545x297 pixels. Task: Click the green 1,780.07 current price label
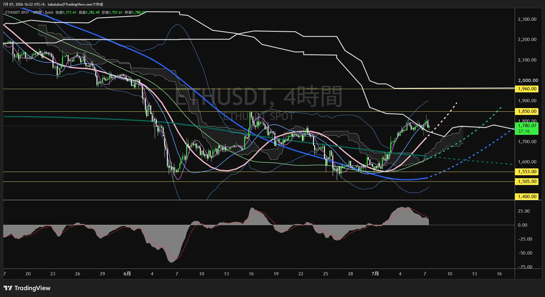(527, 128)
